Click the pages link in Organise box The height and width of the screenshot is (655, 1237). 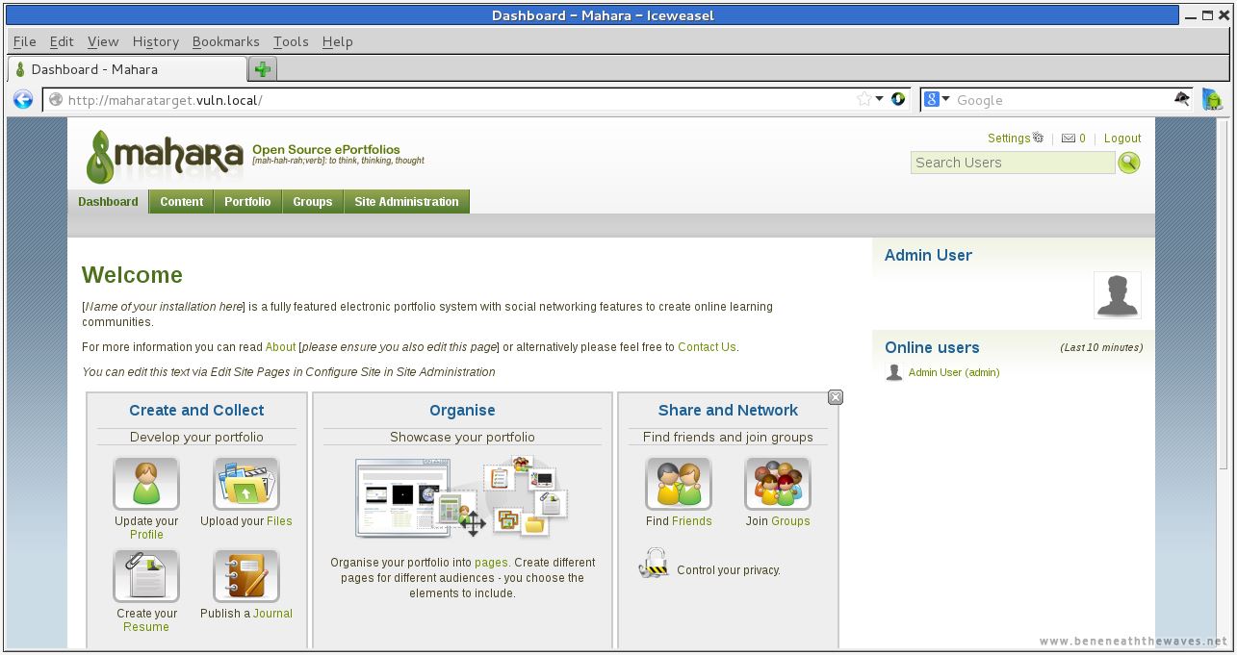(x=491, y=563)
